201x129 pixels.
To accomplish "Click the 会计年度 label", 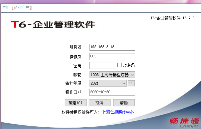I will [x=73, y=83].
